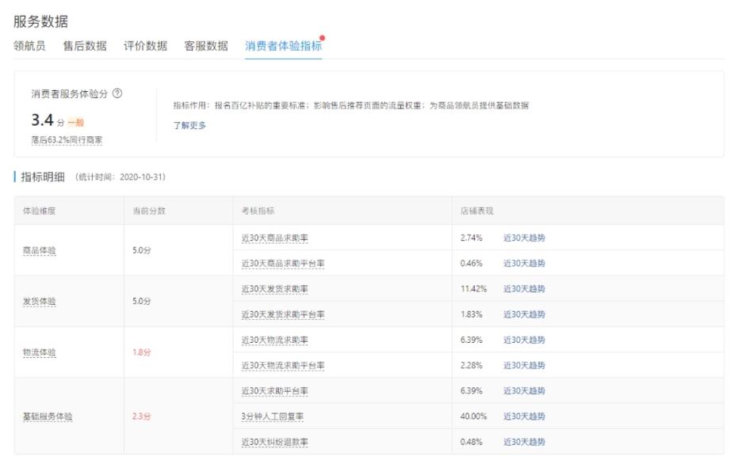
Task: Select the 评价数据 tab
Action: coord(145,46)
